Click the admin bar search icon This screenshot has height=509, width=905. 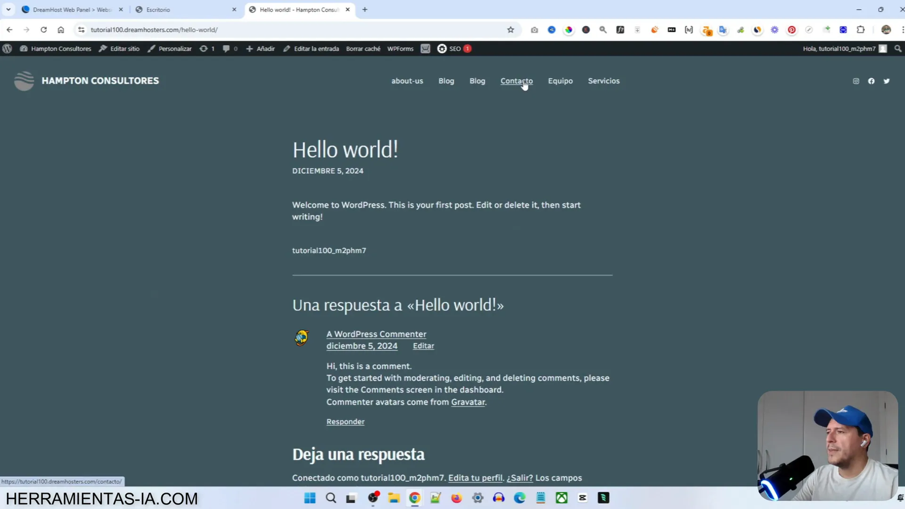pos(897,49)
